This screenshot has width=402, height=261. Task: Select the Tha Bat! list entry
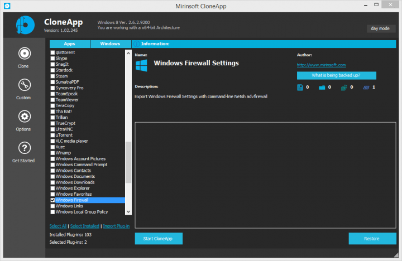coord(64,112)
